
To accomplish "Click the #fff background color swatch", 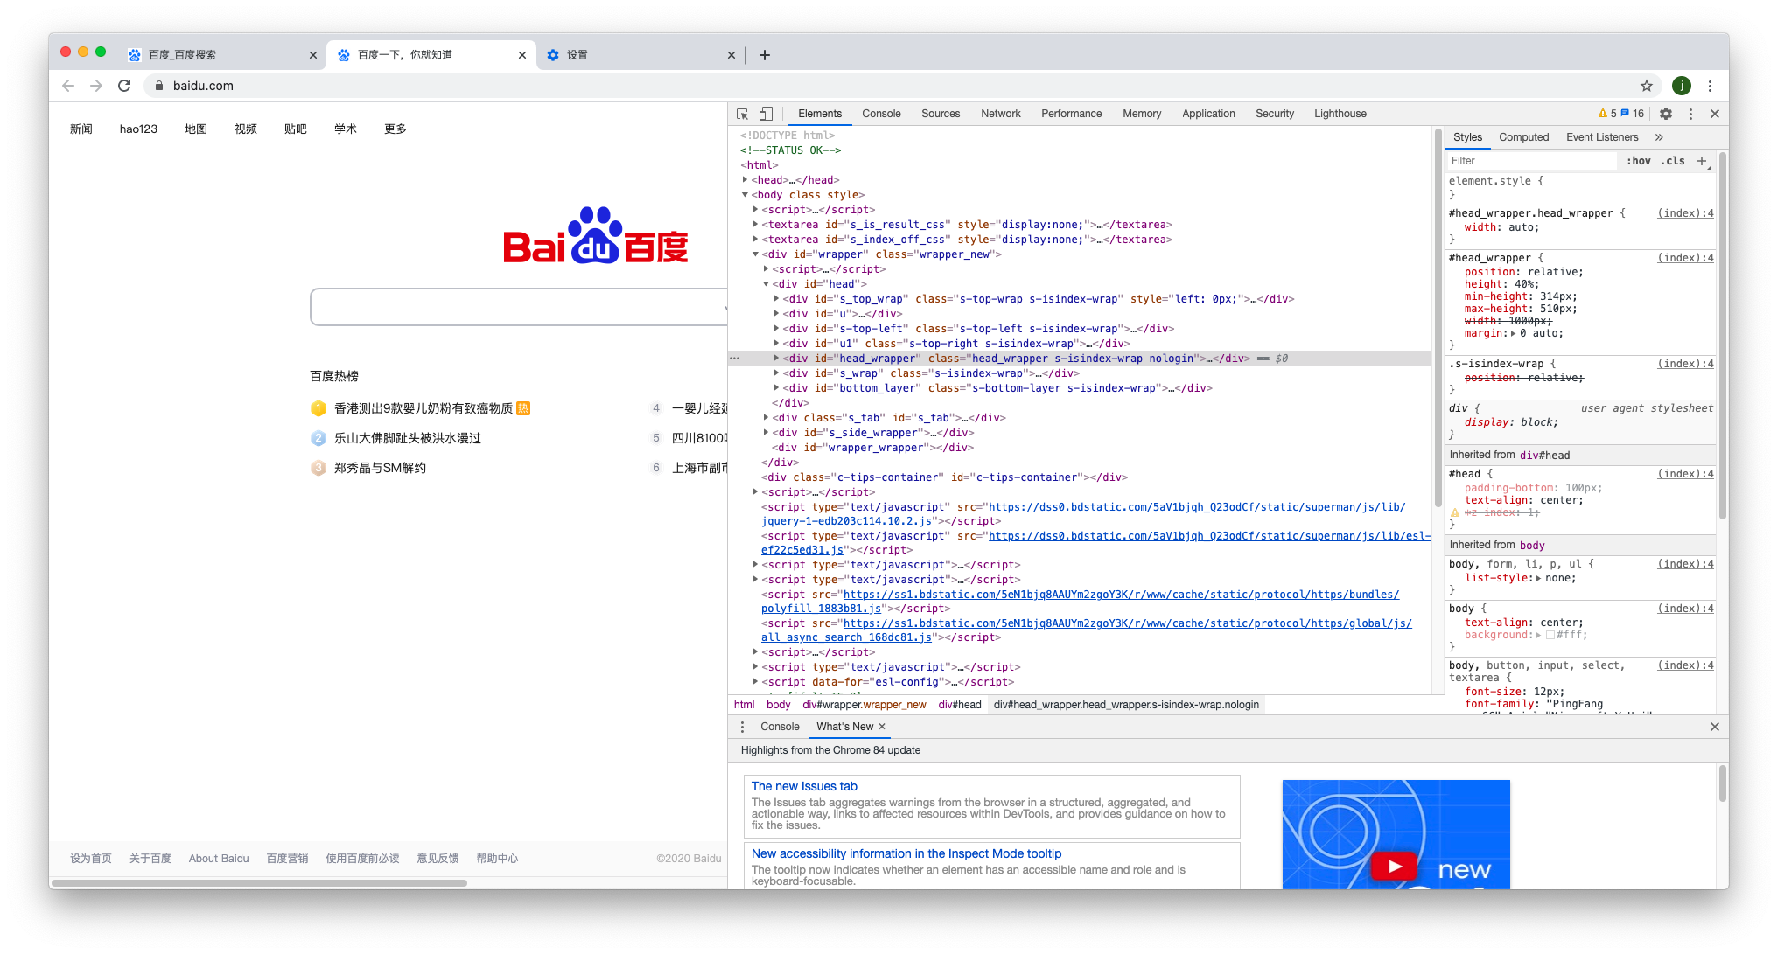I will click(x=1550, y=636).
